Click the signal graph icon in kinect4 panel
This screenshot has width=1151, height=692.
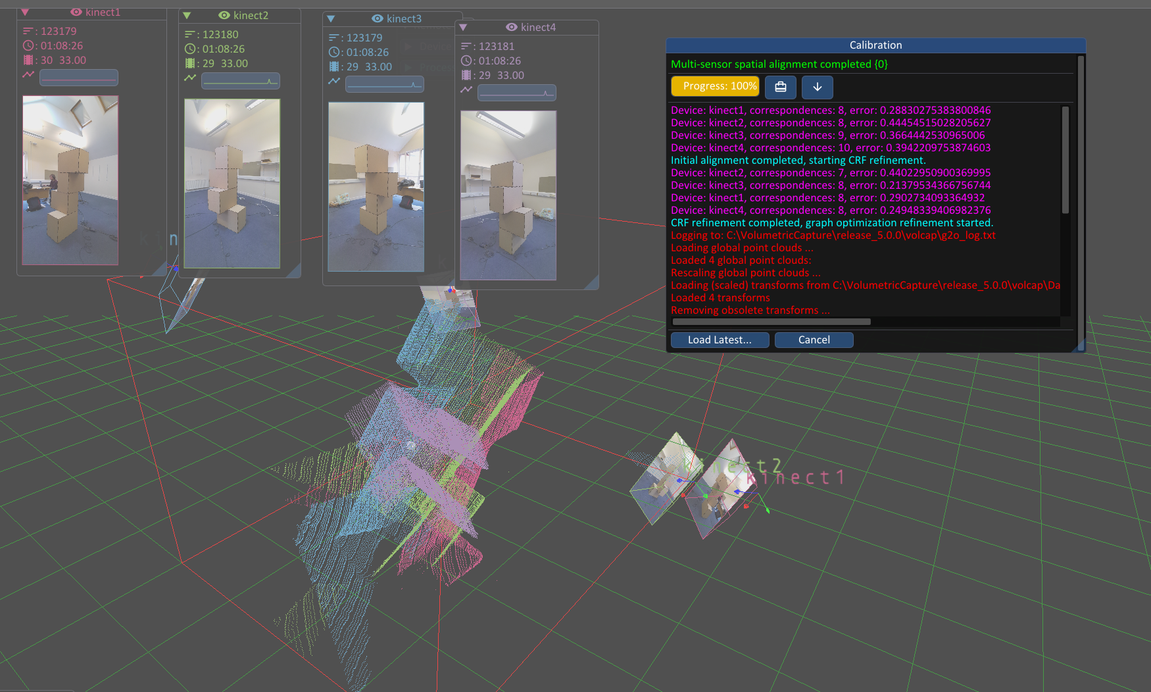[x=466, y=88]
